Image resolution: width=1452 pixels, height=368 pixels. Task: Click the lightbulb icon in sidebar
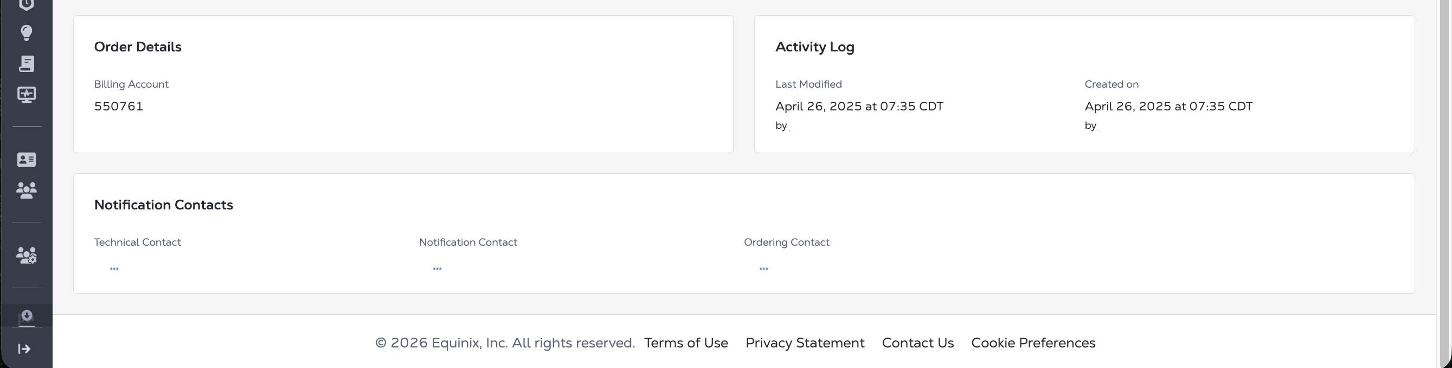(27, 32)
